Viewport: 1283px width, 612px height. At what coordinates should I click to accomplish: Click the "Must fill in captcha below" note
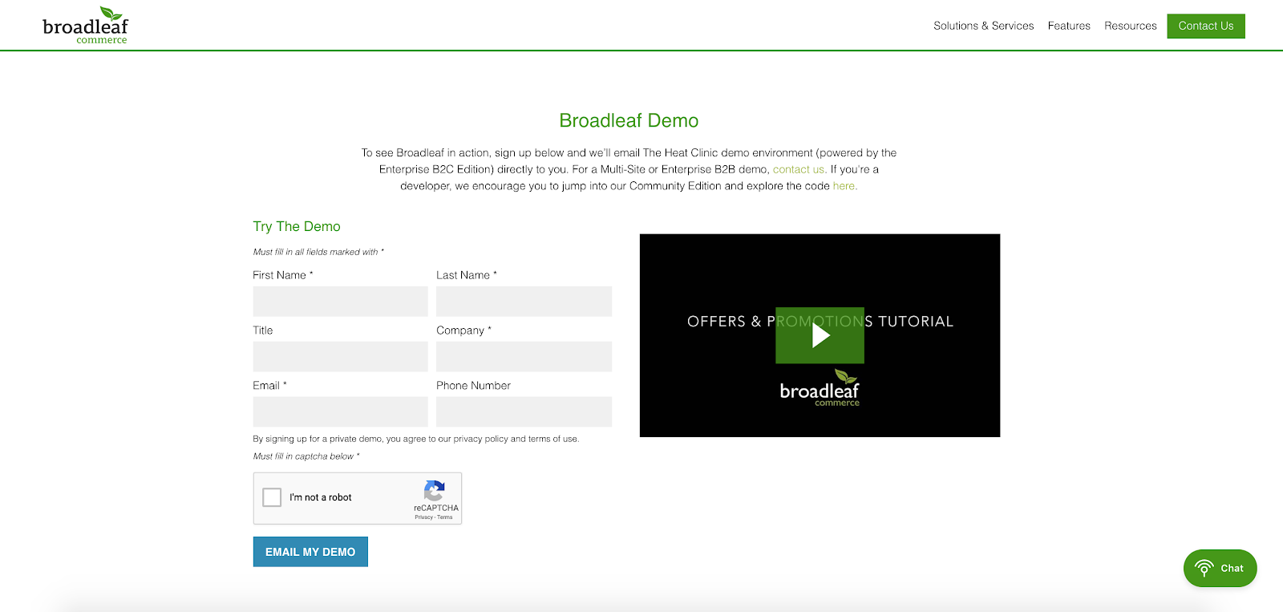point(306,456)
